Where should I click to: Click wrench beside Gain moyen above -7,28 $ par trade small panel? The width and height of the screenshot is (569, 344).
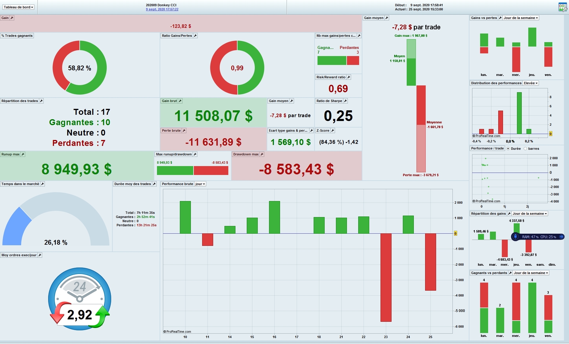292,101
